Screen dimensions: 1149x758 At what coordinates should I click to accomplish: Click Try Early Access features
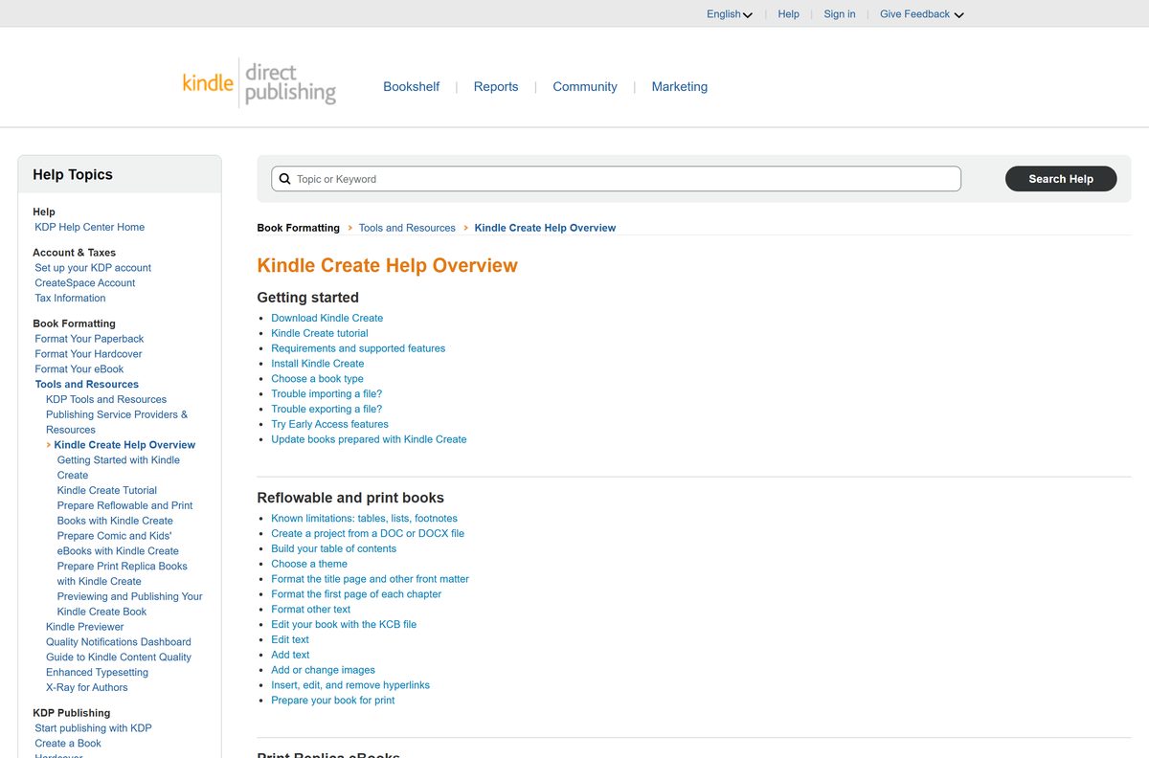coord(330,425)
